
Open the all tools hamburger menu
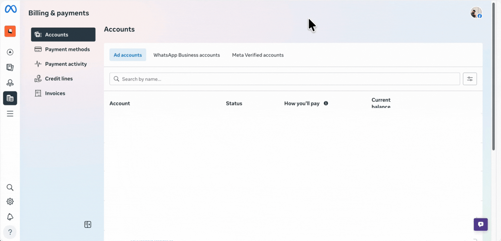(x=10, y=114)
